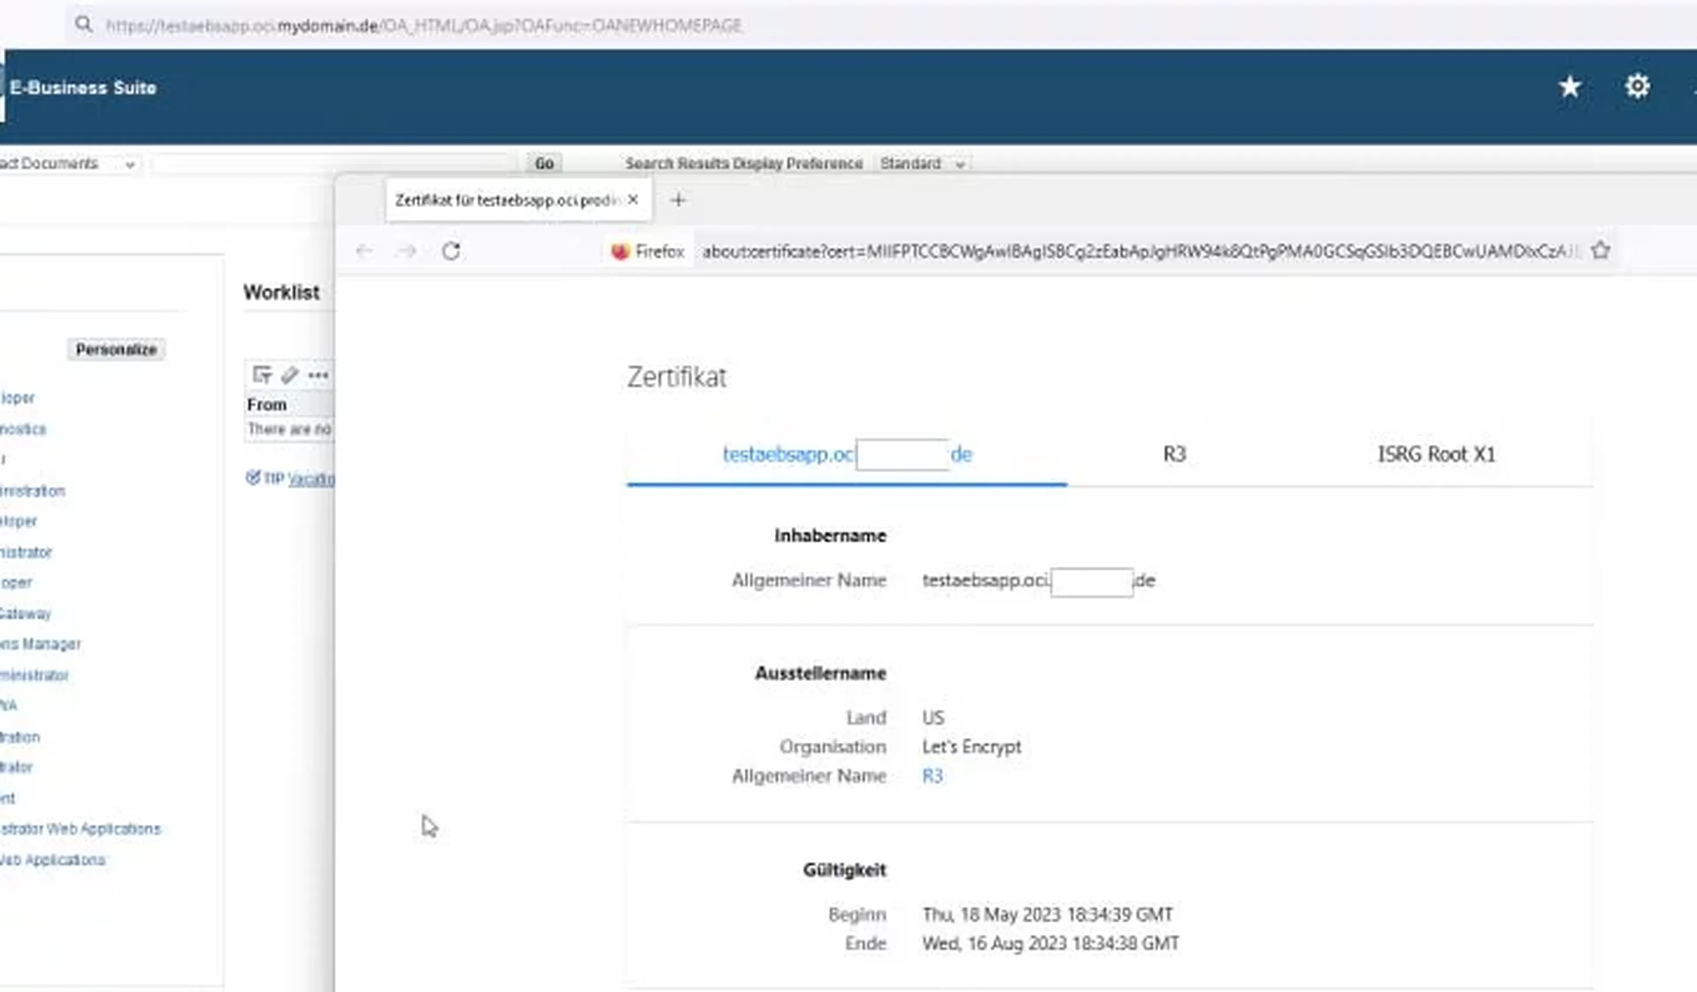Click the E-Business Suite title in the header

(x=83, y=88)
